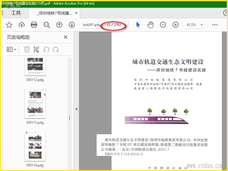Open the help question mark icon

pyautogui.click(x=225, y=13)
